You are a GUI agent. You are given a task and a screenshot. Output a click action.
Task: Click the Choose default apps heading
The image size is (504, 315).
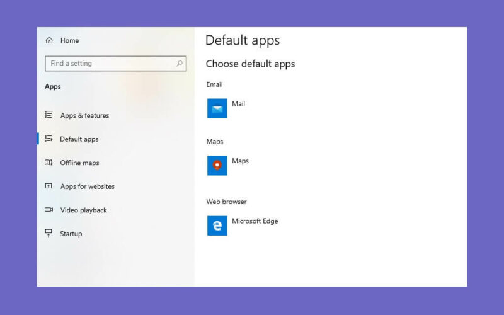tap(250, 64)
